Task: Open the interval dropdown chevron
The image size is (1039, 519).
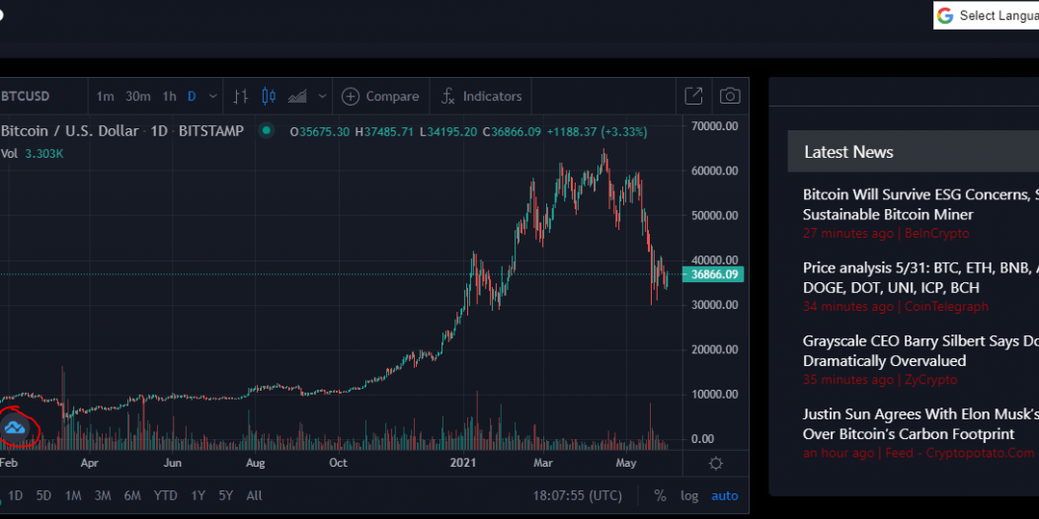Action: (x=212, y=97)
